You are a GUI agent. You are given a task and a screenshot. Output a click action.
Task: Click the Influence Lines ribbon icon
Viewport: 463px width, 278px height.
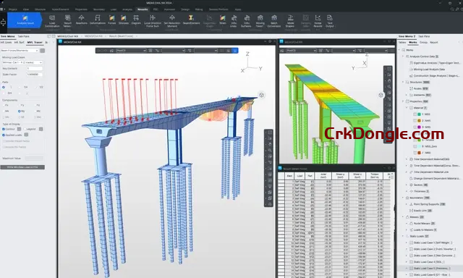(x=234, y=21)
